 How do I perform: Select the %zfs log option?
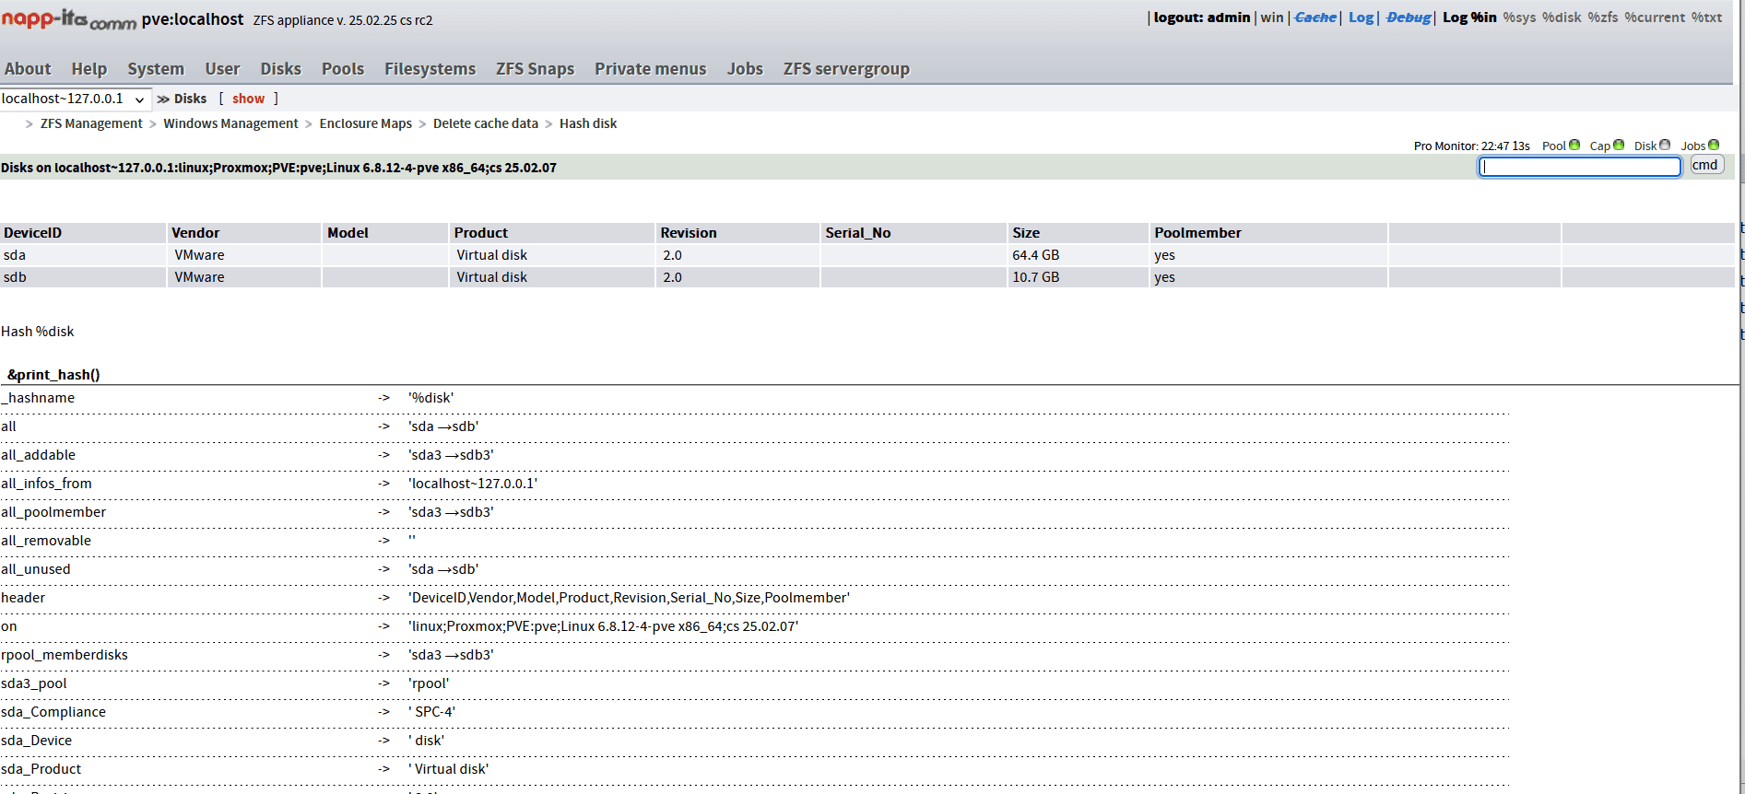(x=1603, y=18)
